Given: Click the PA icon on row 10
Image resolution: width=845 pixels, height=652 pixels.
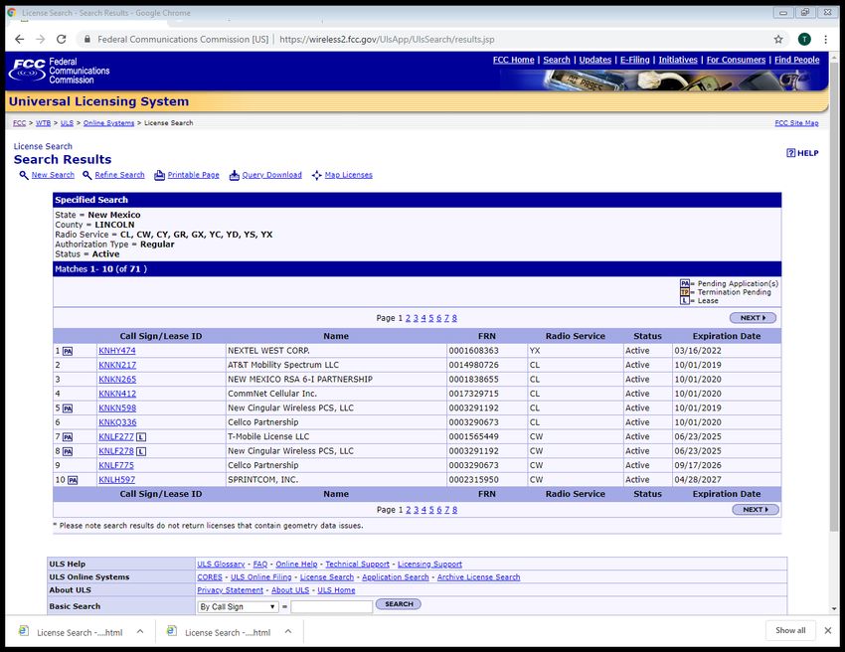Looking at the screenshot, I should (x=73, y=481).
